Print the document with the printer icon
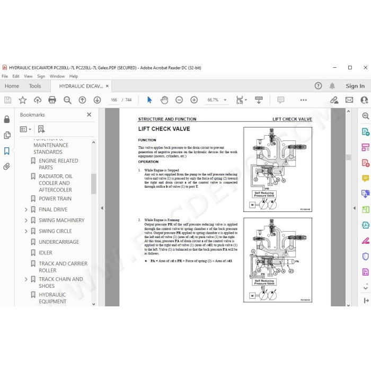 pyautogui.click(x=52, y=100)
